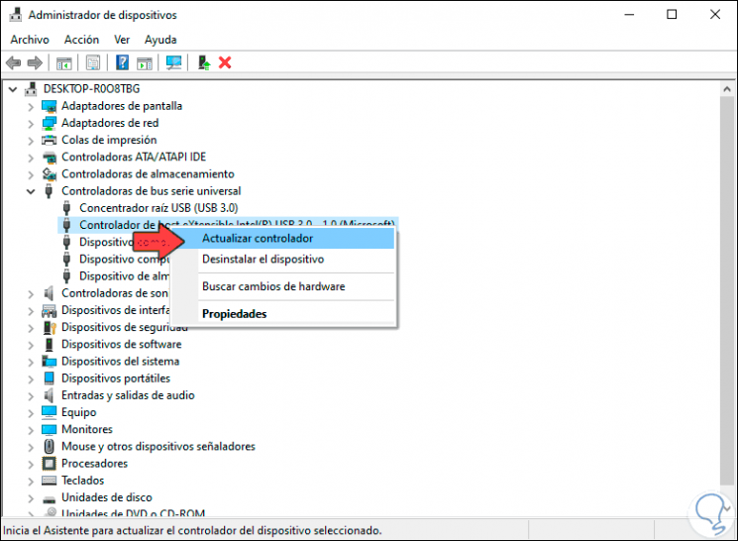
Task: Select Dispositivos portátiles row
Action: pos(116,379)
